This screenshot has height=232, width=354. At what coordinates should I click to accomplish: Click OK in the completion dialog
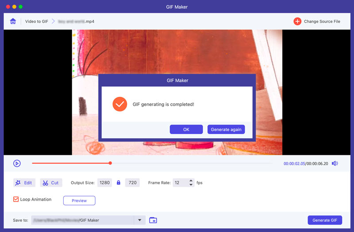pyautogui.click(x=186, y=130)
